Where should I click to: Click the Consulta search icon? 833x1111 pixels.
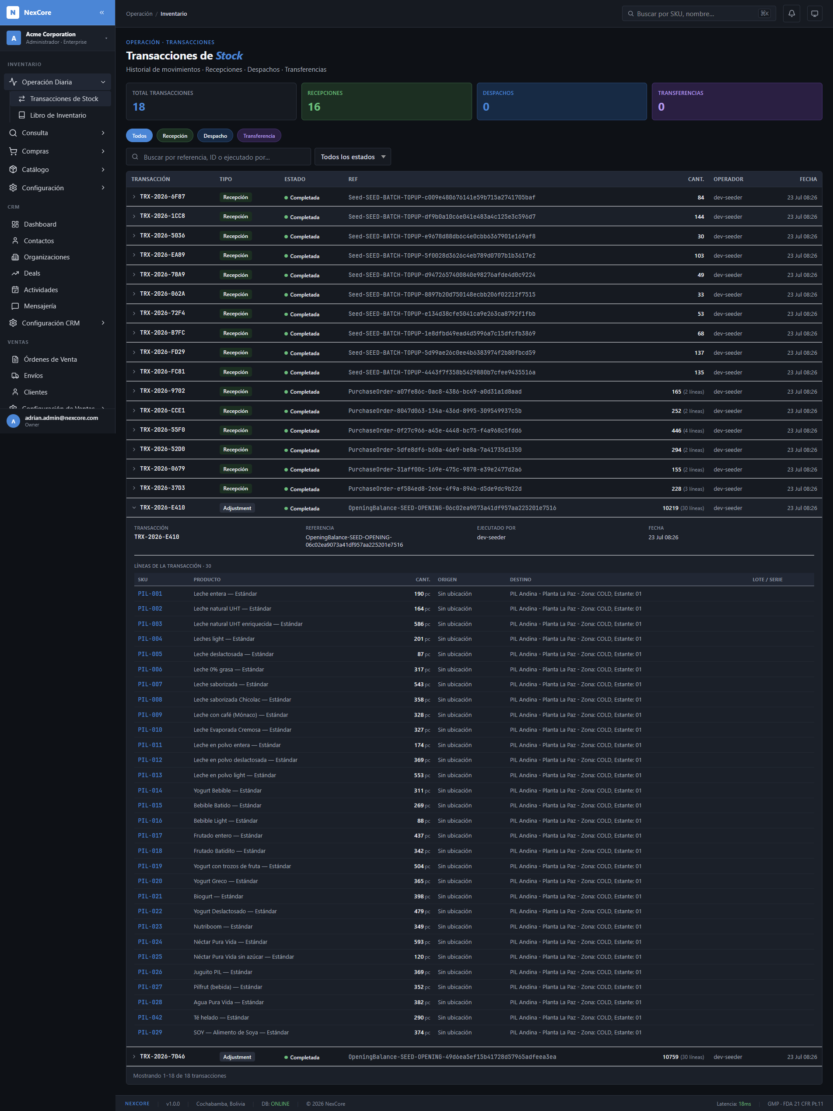(13, 133)
